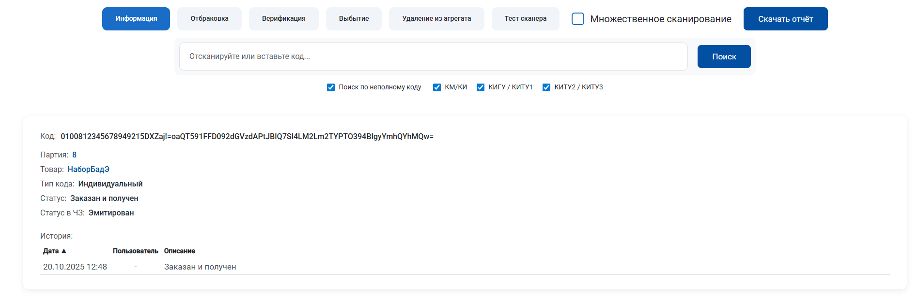Switch to the Тест сканера tab
918x299 pixels.
525,19
